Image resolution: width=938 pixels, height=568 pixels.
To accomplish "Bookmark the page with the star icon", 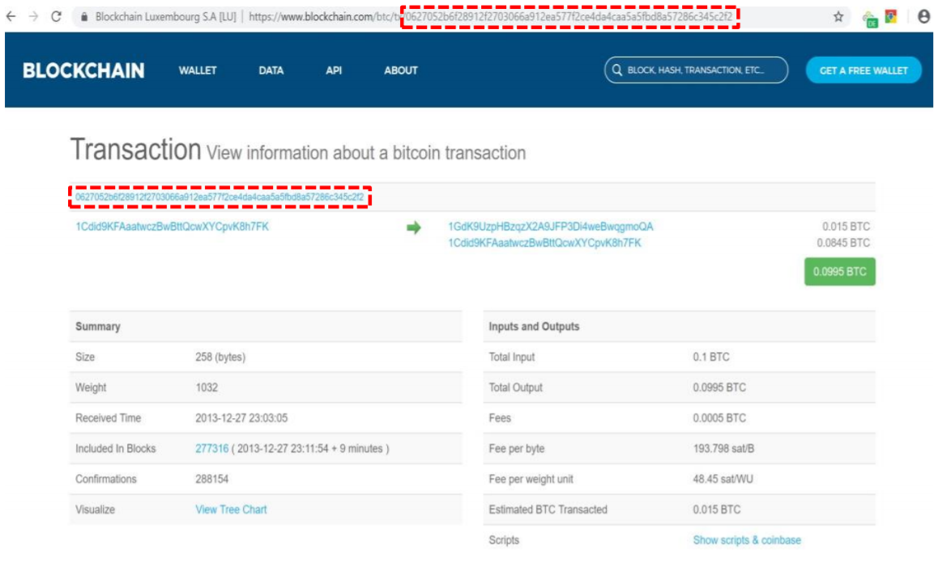I will pyautogui.click(x=838, y=17).
